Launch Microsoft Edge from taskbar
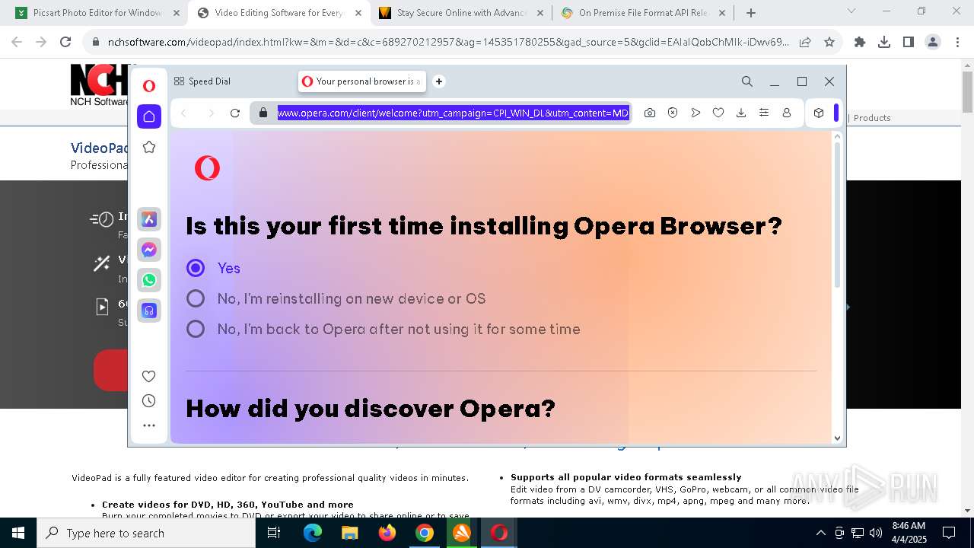 (x=313, y=533)
